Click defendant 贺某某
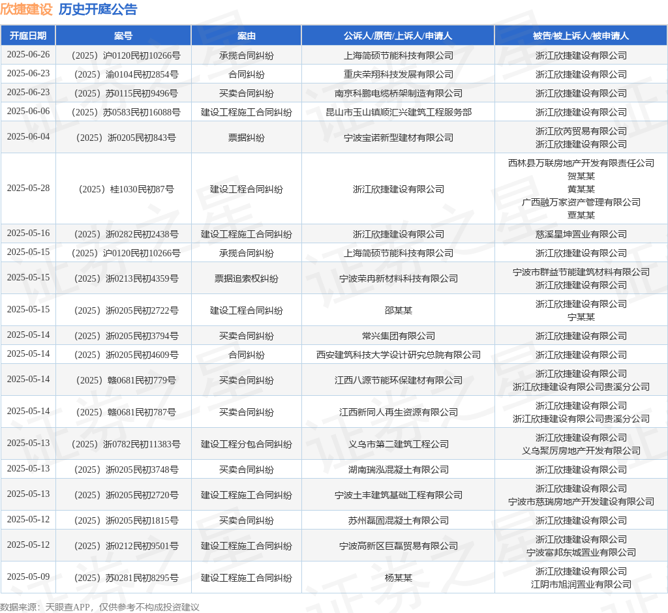 pyautogui.click(x=581, y=176)
